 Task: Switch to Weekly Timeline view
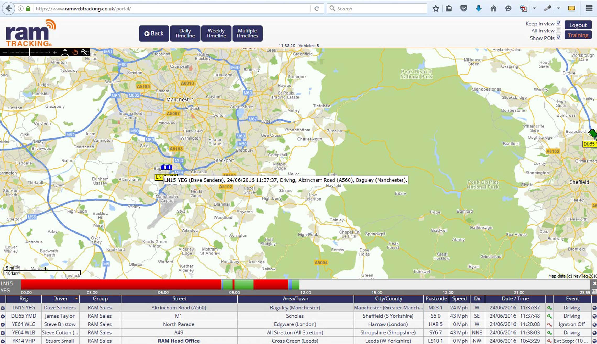(216, 33)
